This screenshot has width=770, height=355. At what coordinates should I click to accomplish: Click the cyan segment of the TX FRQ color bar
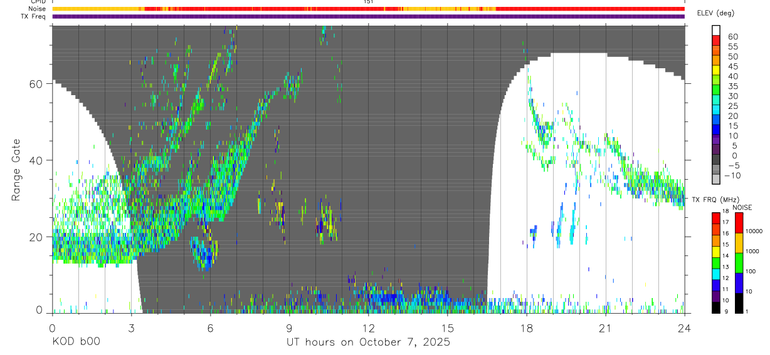(715, 274)
